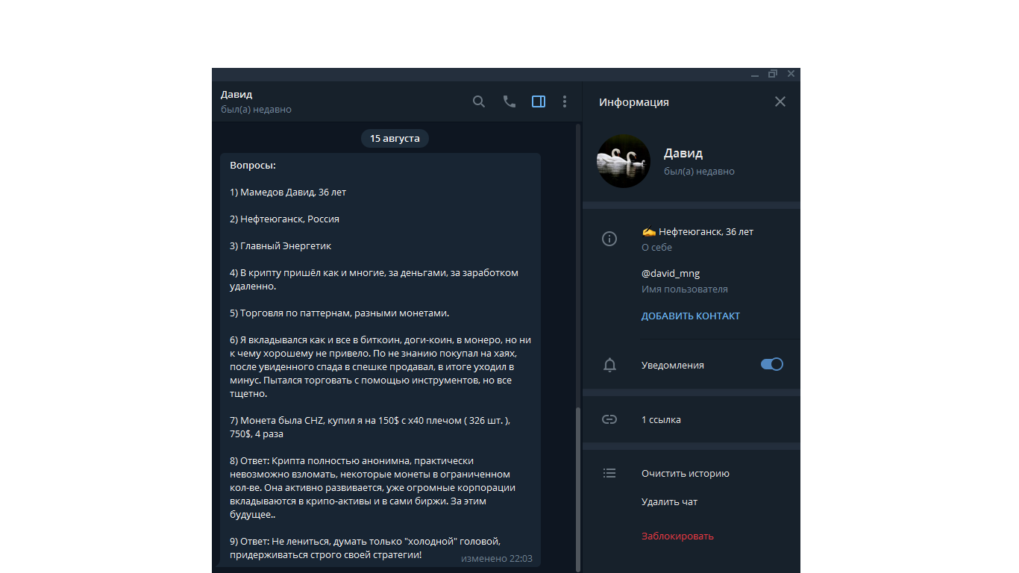Click the Давид name in chat header

point(236,94)
